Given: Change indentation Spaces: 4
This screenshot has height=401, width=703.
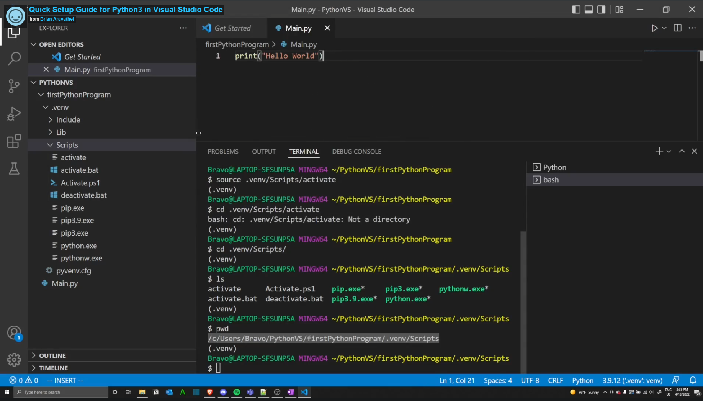Looking at the screenshot, I should coord(498,380).
